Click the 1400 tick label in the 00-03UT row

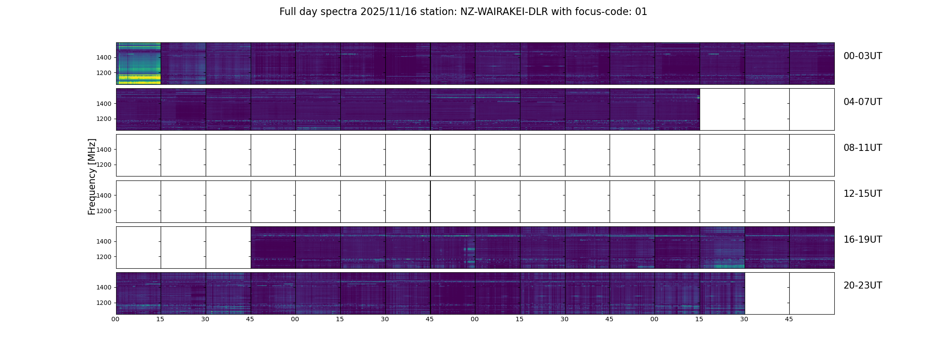pos(104,57)
